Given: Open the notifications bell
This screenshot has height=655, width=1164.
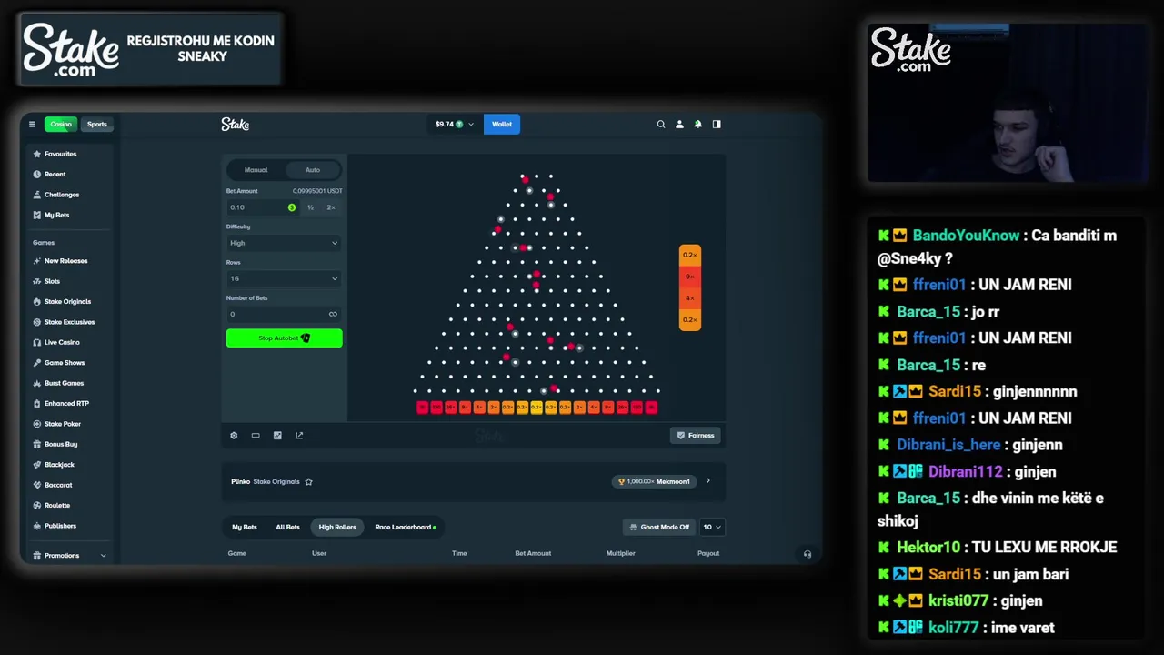Looking at the screenshot, I should click(x=698, y=124).
